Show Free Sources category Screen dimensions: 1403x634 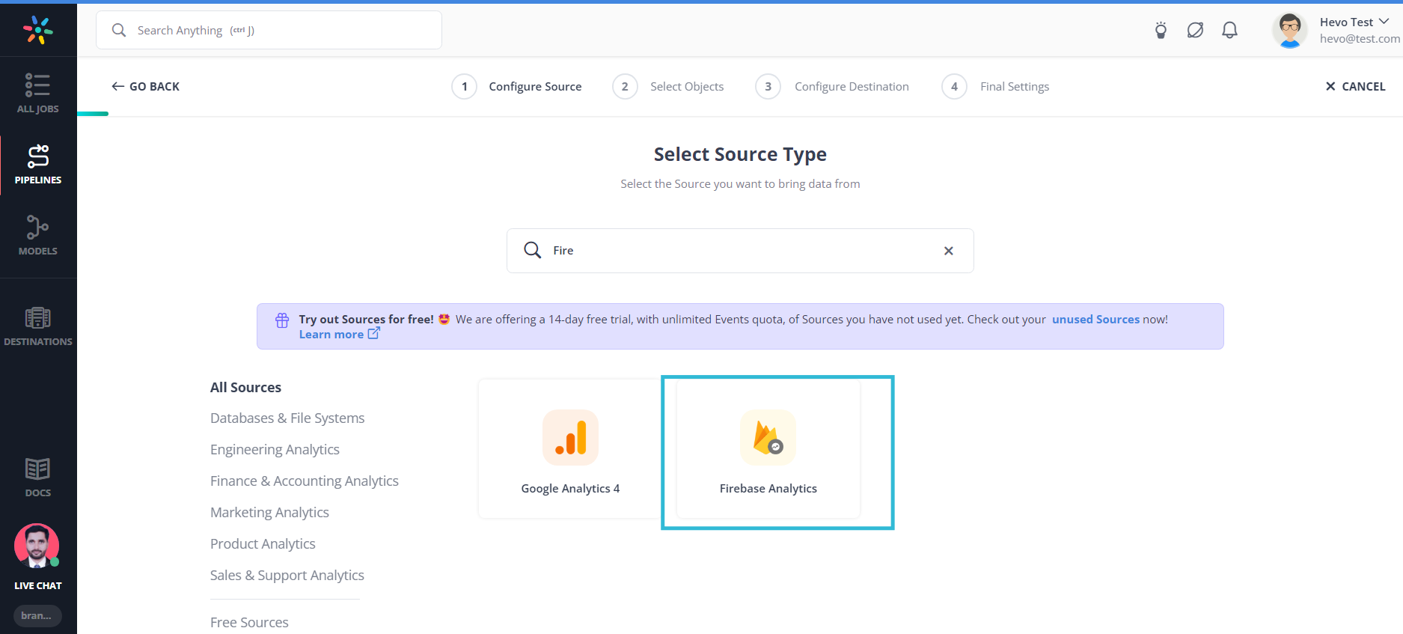pyautogui.click(x=249, y=622)
